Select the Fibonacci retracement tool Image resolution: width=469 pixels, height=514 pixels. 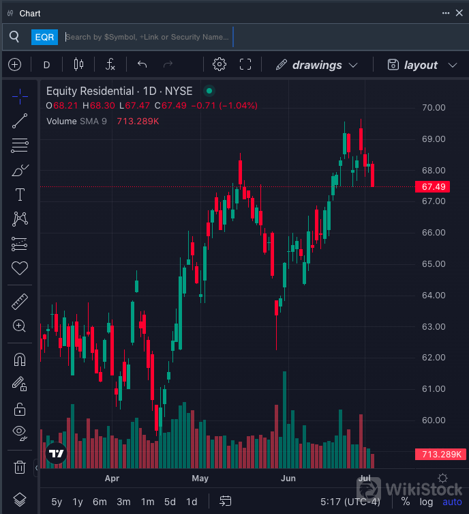coord(20,145)
